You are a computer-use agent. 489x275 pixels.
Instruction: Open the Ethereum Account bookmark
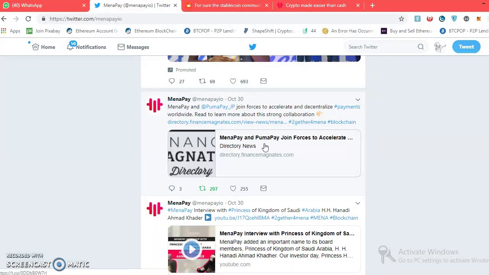[x=92, y=31]
